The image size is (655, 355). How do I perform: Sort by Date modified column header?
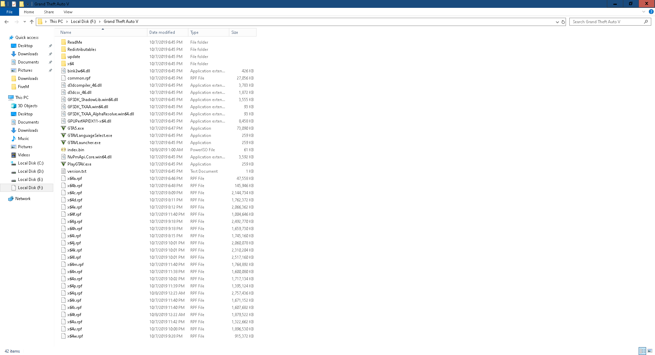[168, 32]
